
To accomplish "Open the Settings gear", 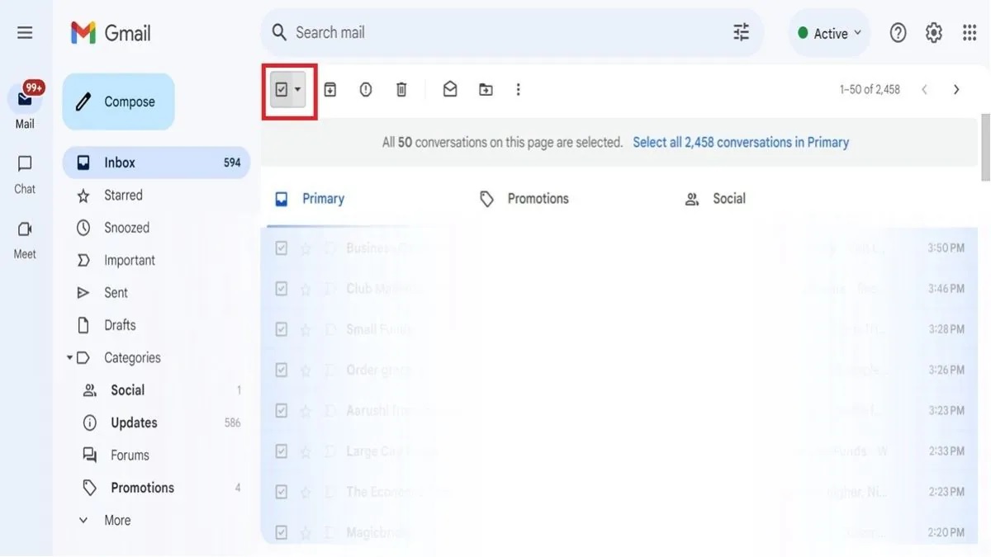I will click(x=934, y=33).
